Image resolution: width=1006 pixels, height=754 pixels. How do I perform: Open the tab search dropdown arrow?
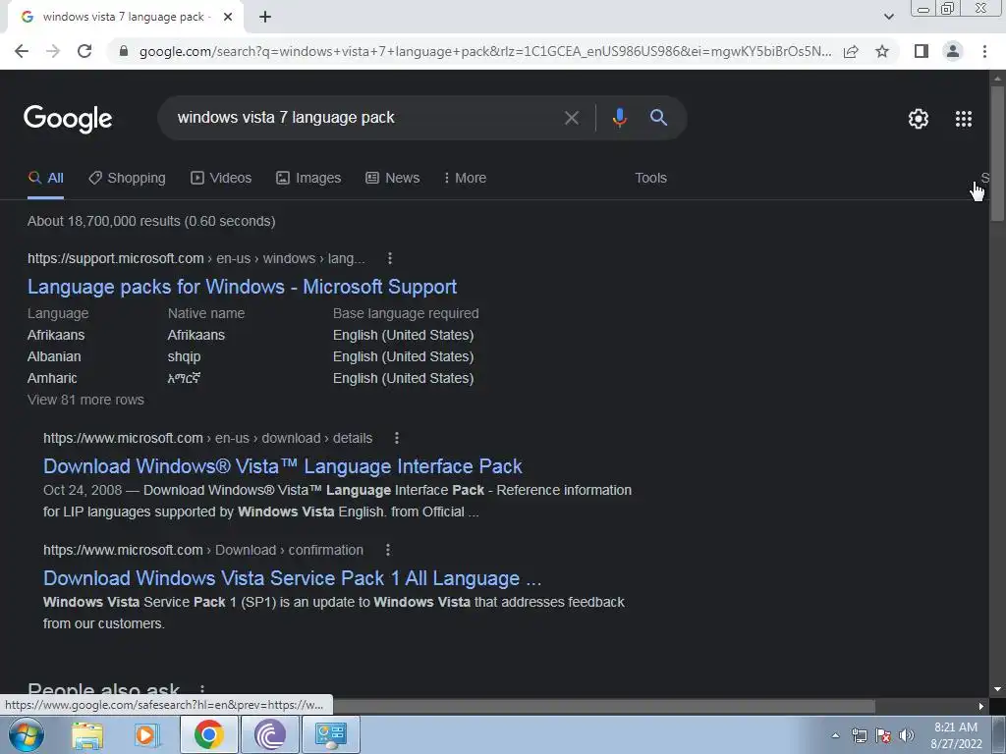(888, 17)
